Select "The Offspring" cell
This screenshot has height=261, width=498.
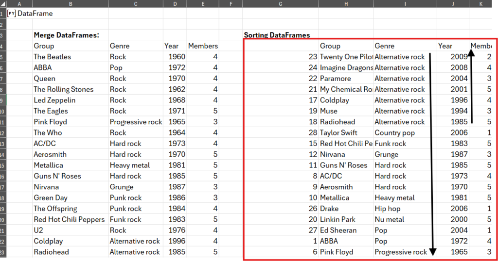(x=70, y=209)
